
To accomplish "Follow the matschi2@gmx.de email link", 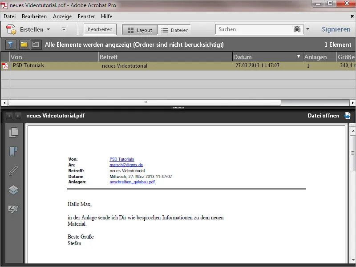I will click(126, 165).
